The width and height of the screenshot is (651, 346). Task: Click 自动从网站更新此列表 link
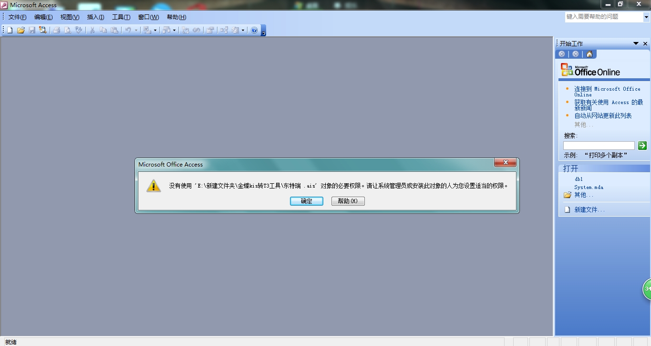coord(603,116)
